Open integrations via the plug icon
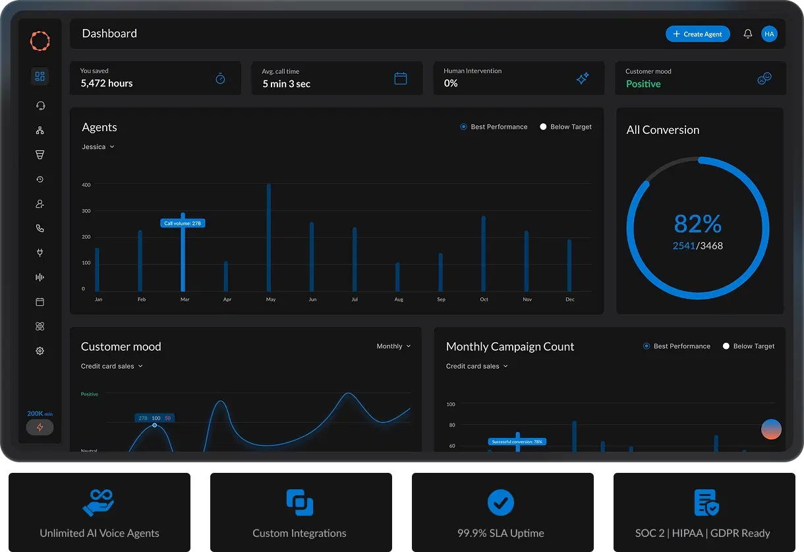The height and width of the screenshot is (552, 804). [40, 253]
